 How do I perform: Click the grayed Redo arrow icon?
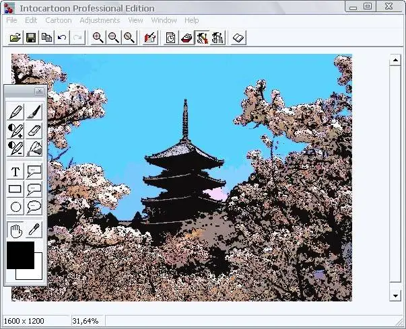(x=77, y=38)
